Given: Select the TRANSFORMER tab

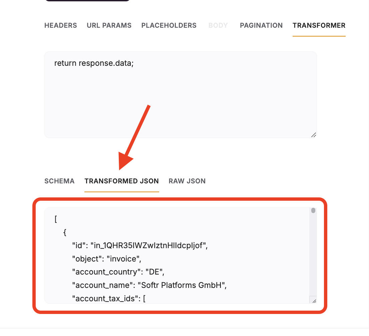Looking at the screenshot, I should (x=319, y=25).
